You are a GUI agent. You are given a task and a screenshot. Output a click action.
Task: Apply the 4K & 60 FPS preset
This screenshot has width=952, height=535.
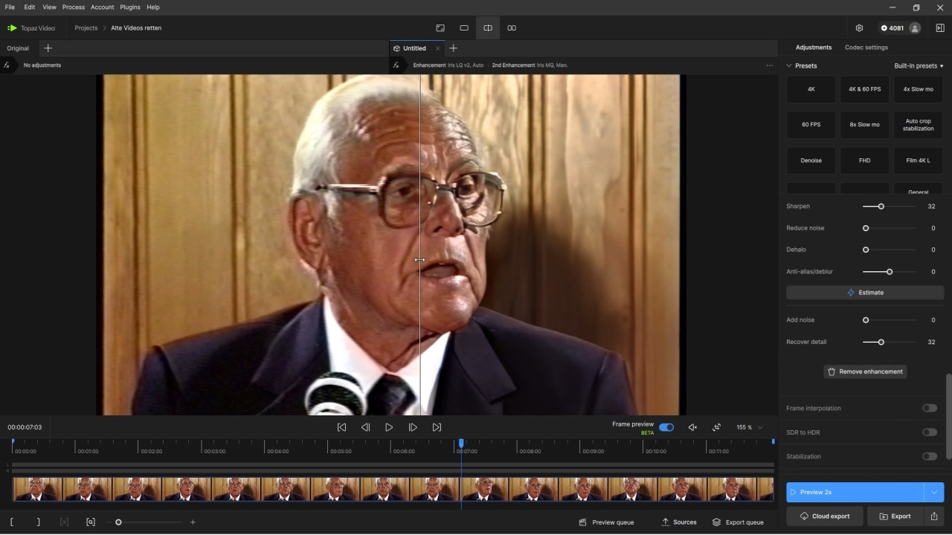[864, 89]
